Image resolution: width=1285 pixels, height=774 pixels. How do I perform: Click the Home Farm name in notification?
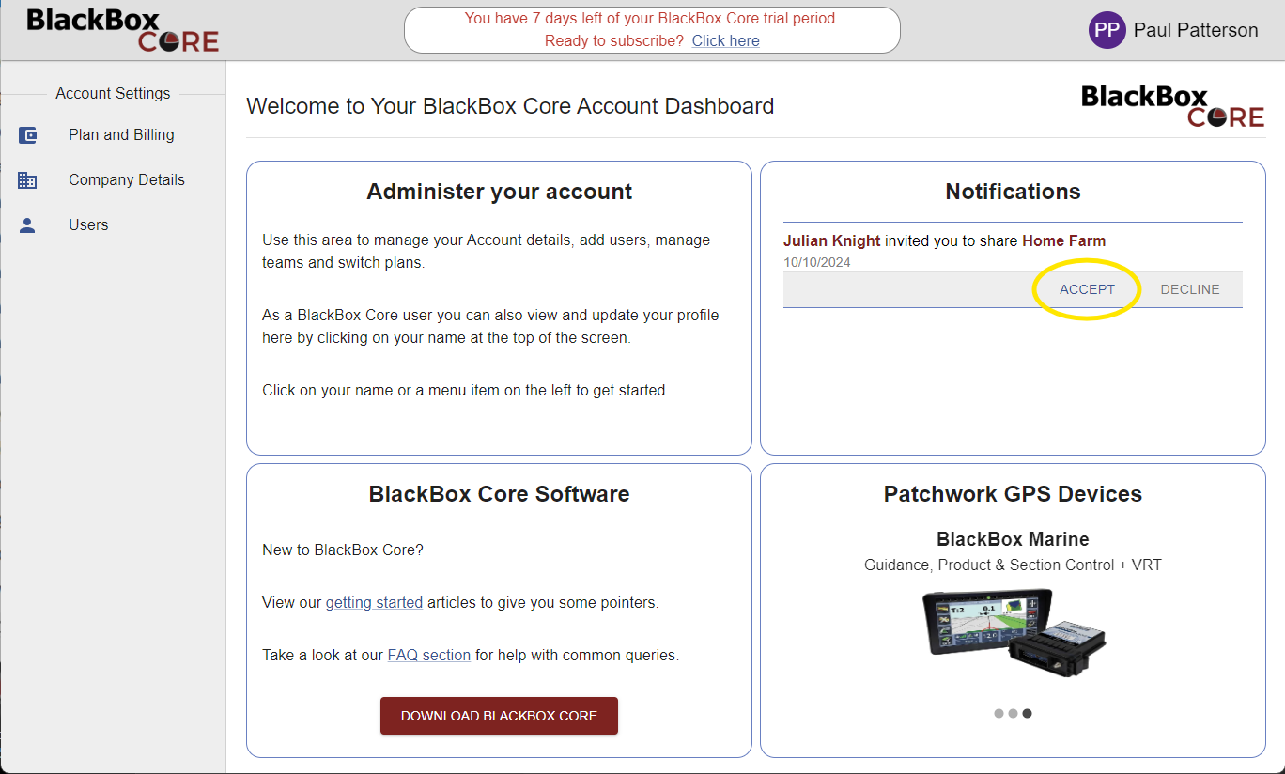[1064, 240]
